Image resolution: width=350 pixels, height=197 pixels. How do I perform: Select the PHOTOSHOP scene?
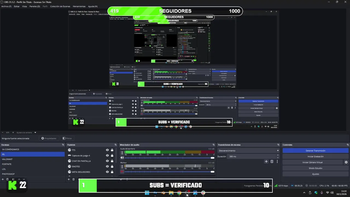coord(33,174)
